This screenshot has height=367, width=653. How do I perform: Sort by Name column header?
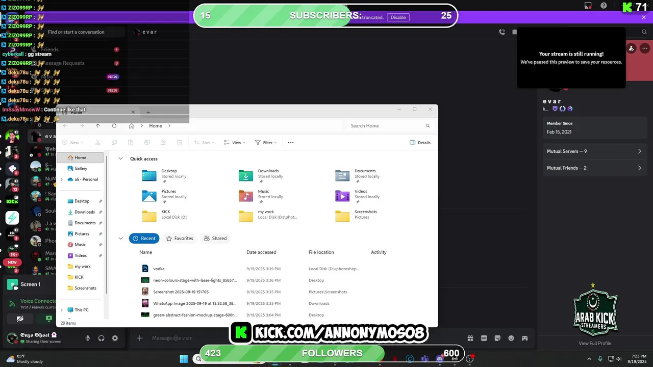click(145, 252)
